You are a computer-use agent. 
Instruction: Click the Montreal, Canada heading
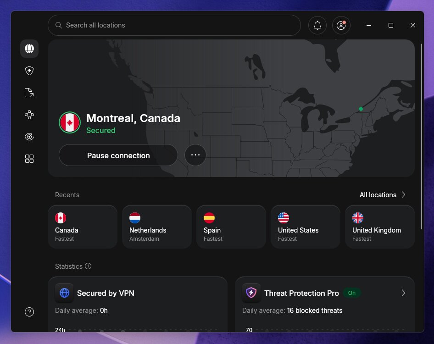133,118
